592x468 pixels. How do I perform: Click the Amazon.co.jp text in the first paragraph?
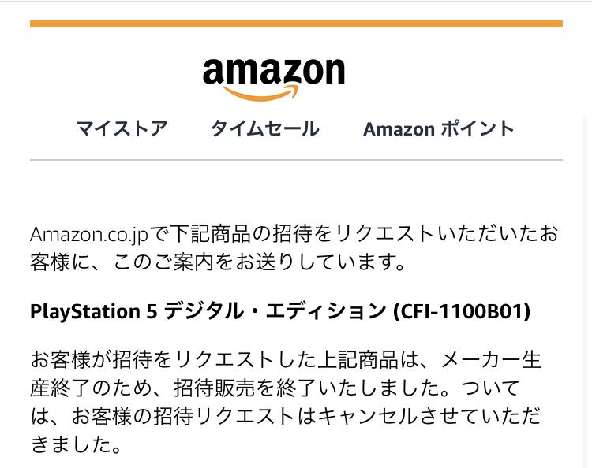pyautogui.click(x=89, y=234)
